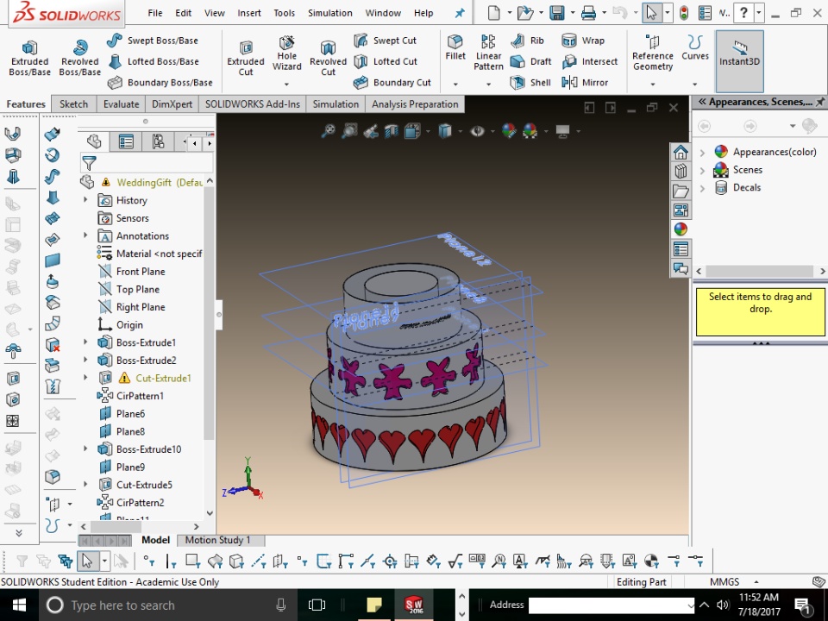828x621 pixels.
Task: Select the Mirror feature
Action: [585, 83]
